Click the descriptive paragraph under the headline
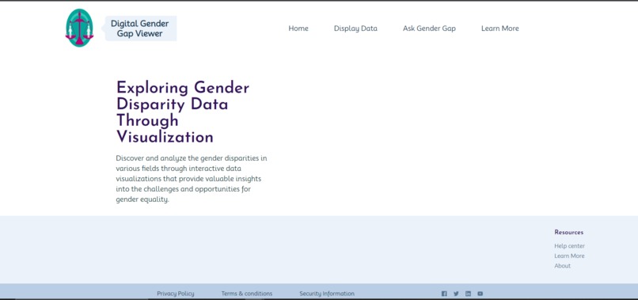Viewport: 638px width, 300px height. tap(192, 179)
